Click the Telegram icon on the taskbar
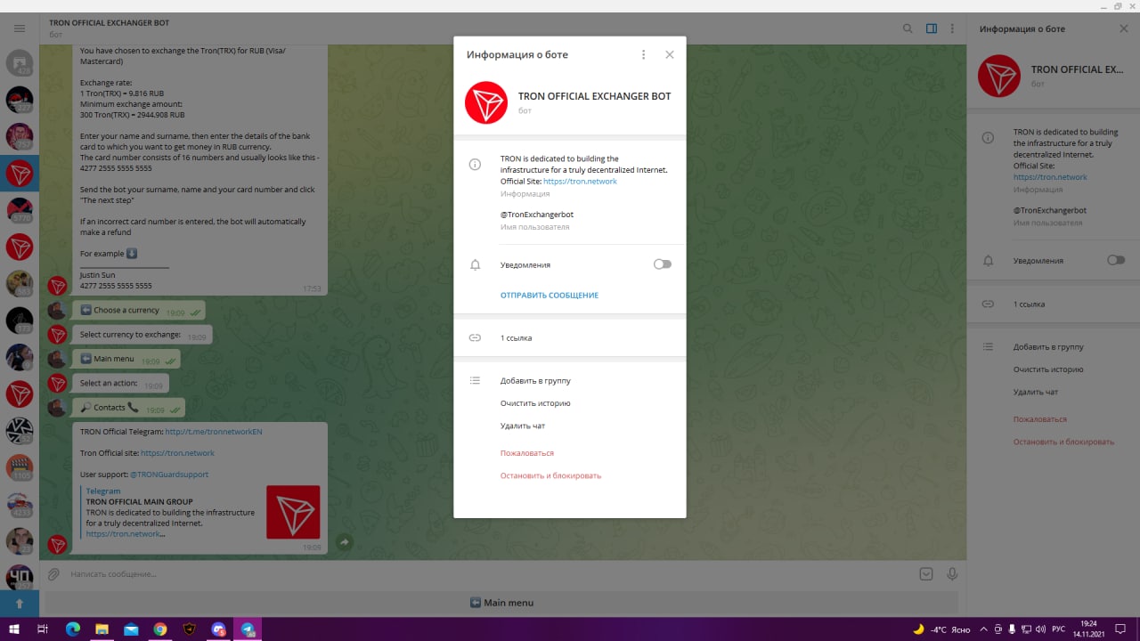Screen dimensions: 1140x641 (248, 629)
